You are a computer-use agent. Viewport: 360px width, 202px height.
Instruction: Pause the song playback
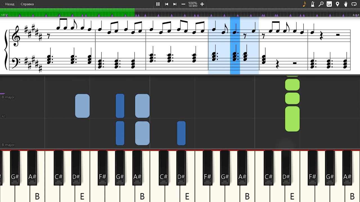(x=158, y=4)
